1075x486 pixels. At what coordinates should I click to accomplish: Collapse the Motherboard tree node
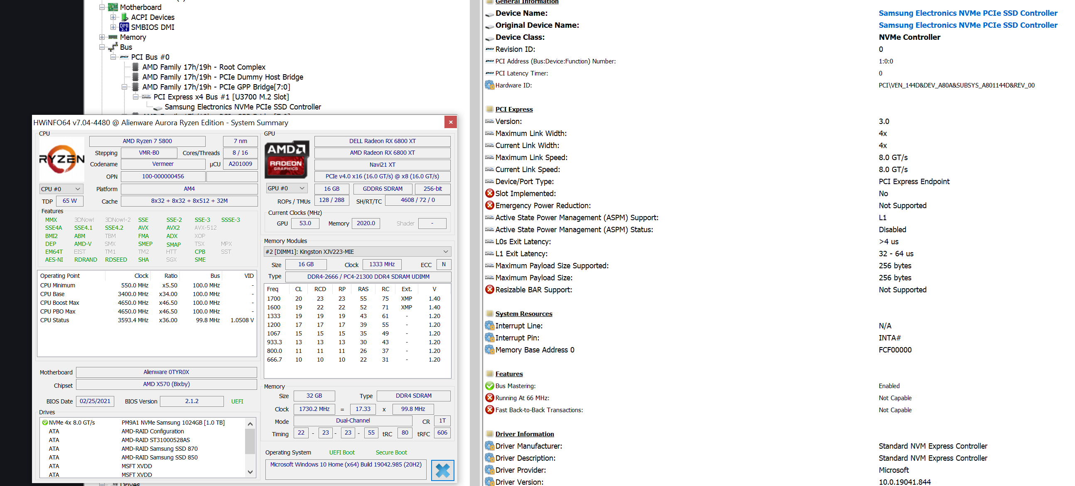pyautogui.click(x=102, y=7)
